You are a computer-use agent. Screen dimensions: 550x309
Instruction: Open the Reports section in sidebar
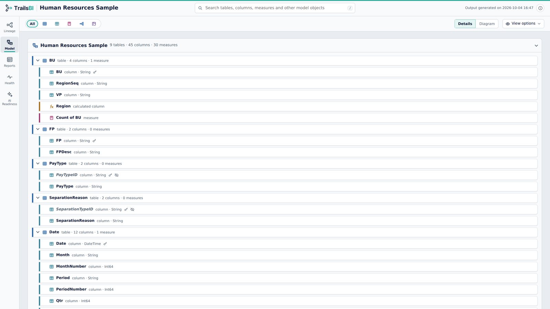[10, 62]
